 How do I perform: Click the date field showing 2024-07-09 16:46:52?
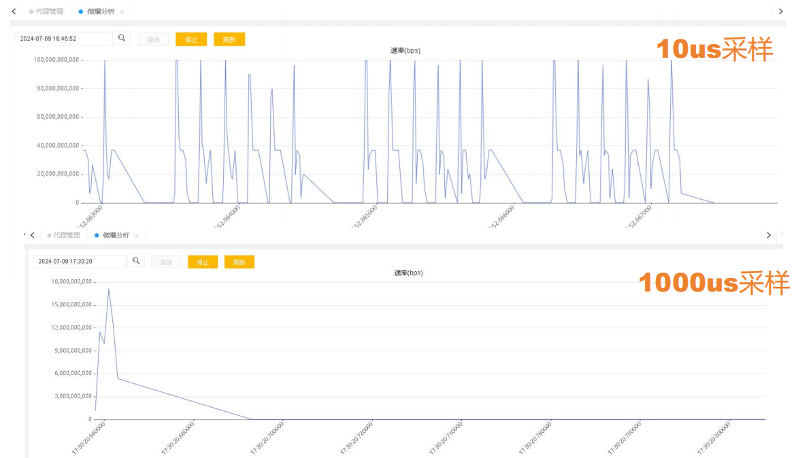(63, 39)
